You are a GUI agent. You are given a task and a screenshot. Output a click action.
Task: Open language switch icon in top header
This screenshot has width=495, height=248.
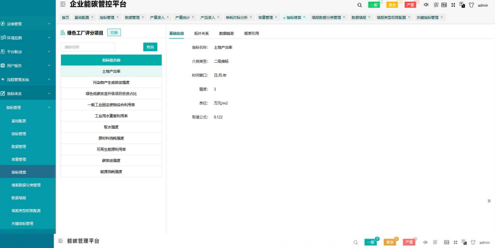click(462, 5)
